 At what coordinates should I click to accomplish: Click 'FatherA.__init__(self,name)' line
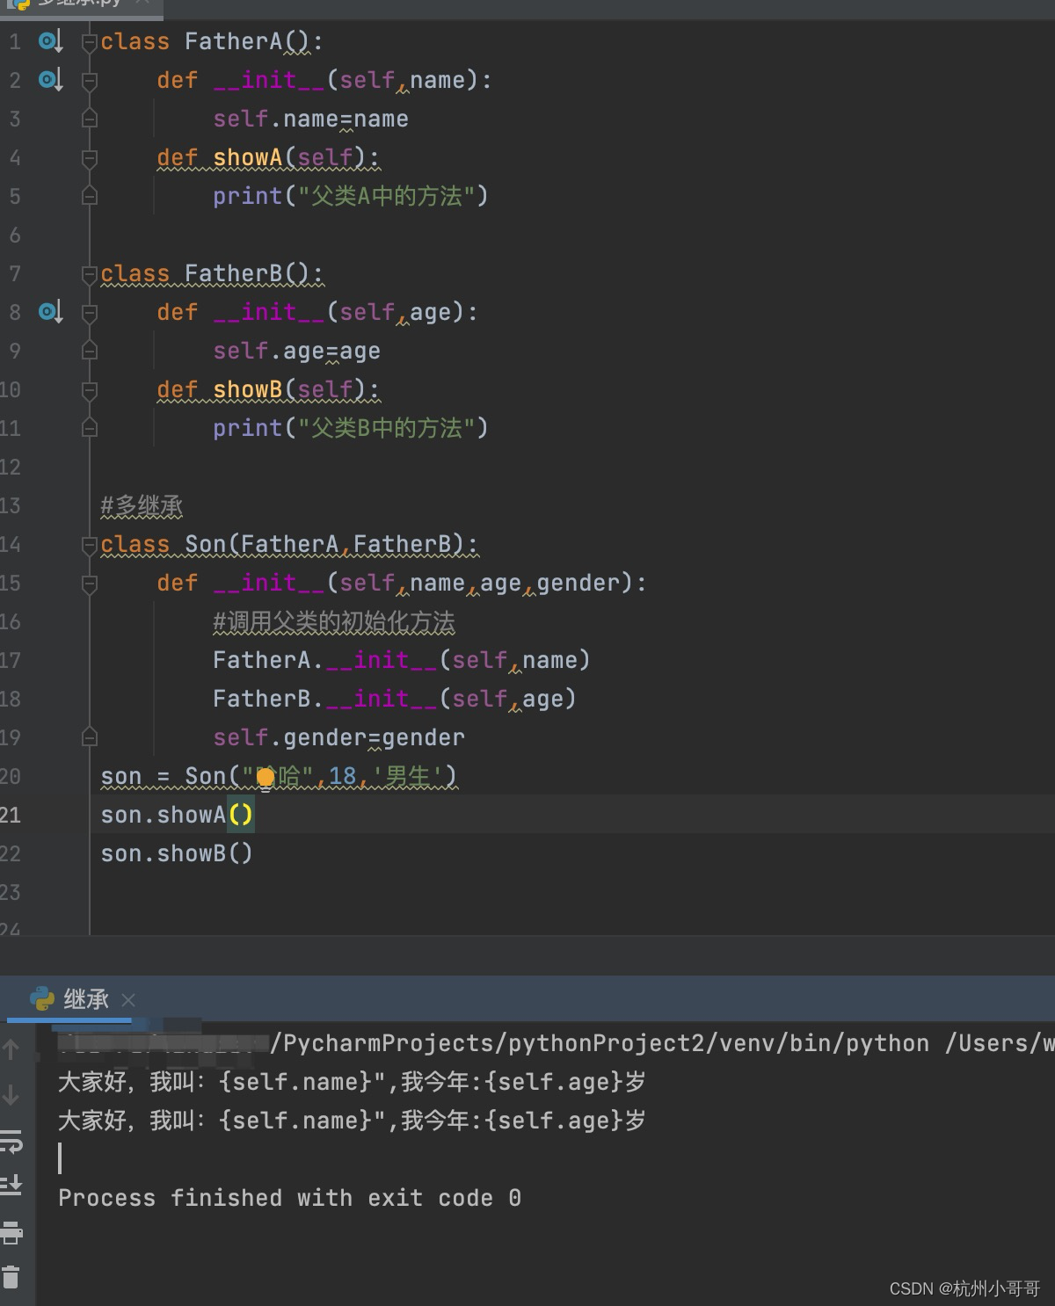[x=402, y=660]
